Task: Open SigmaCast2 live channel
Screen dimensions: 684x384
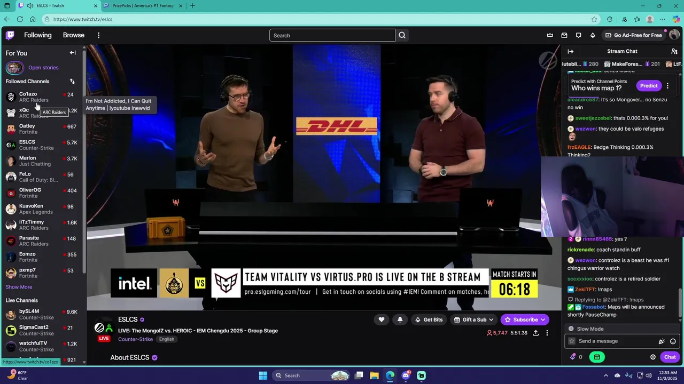Action: click(42, 330)
